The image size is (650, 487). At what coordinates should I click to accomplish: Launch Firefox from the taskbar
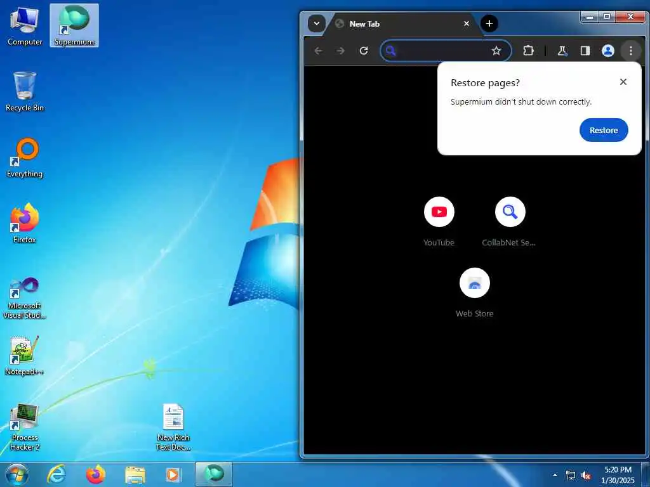(x=96, y=474)
